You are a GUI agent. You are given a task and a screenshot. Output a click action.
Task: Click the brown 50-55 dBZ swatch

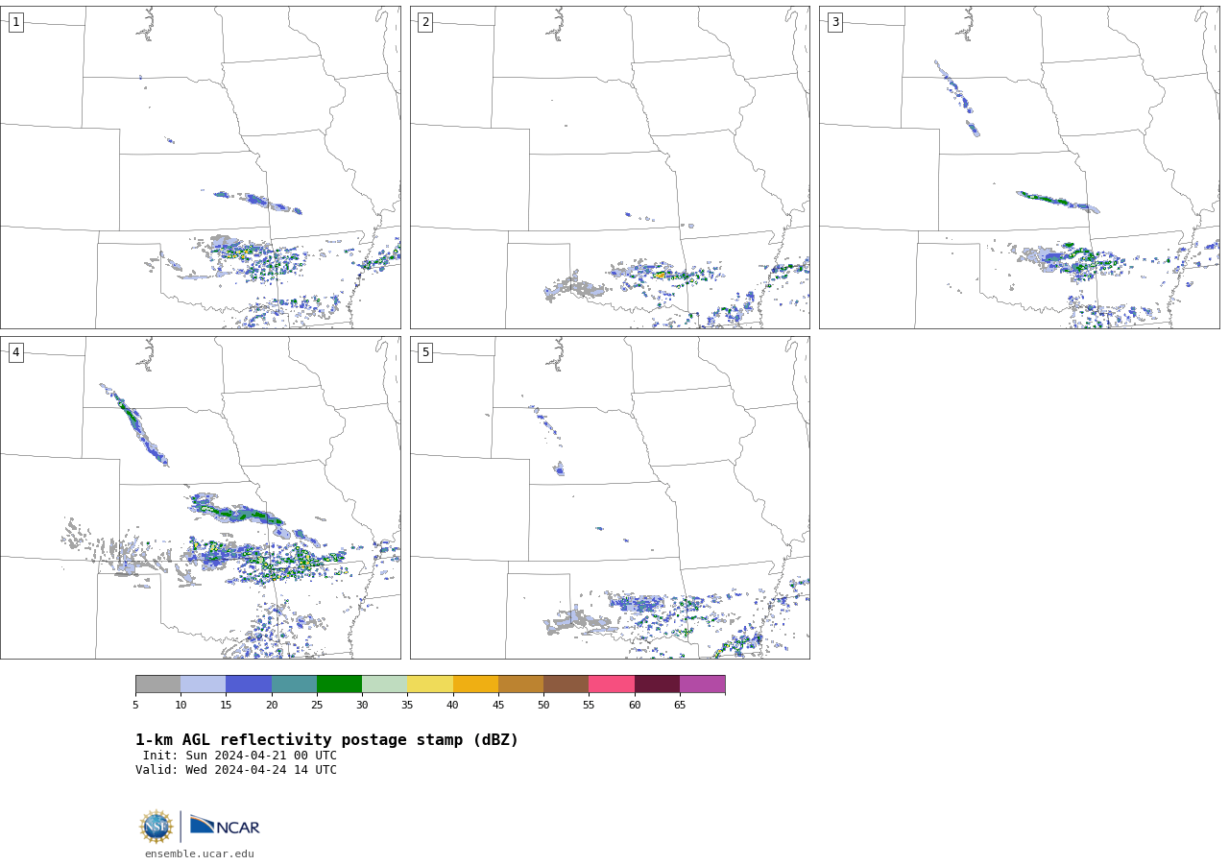pyautogui.click(x=566, y=684)
